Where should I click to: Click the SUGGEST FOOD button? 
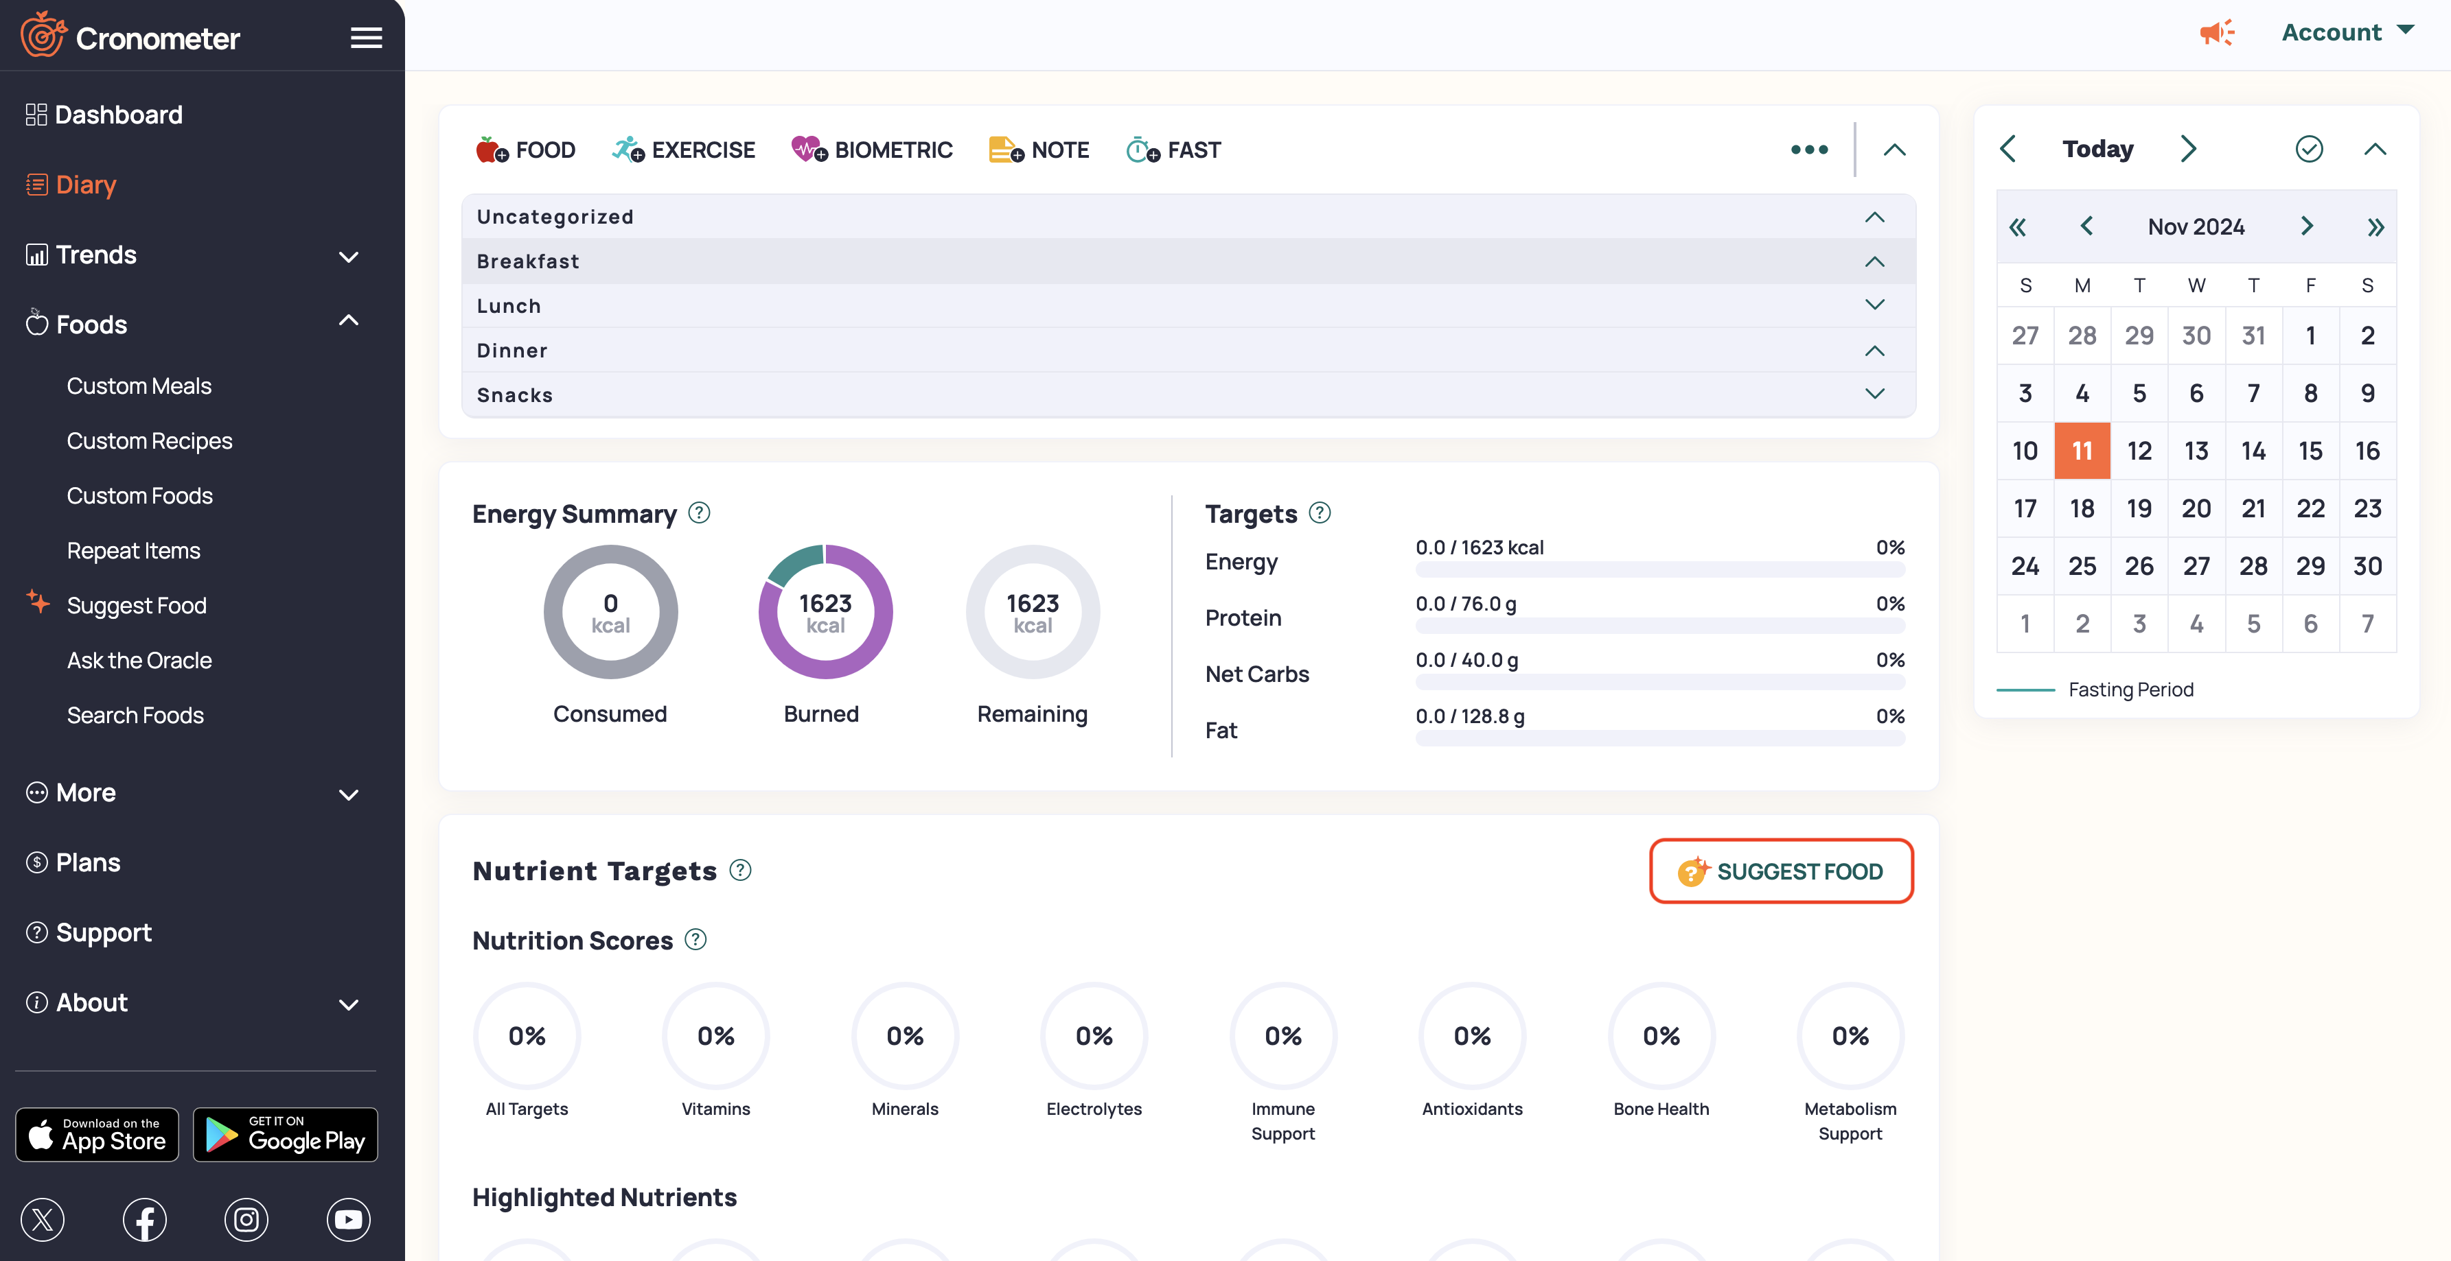[x=1780, y=871]
